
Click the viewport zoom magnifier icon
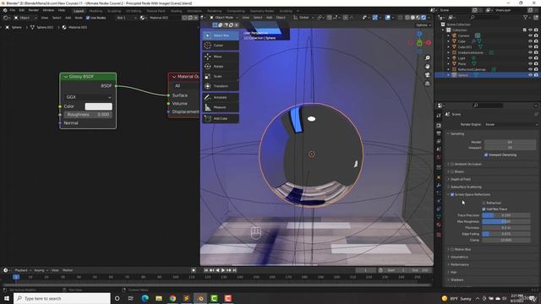[428, 58]
